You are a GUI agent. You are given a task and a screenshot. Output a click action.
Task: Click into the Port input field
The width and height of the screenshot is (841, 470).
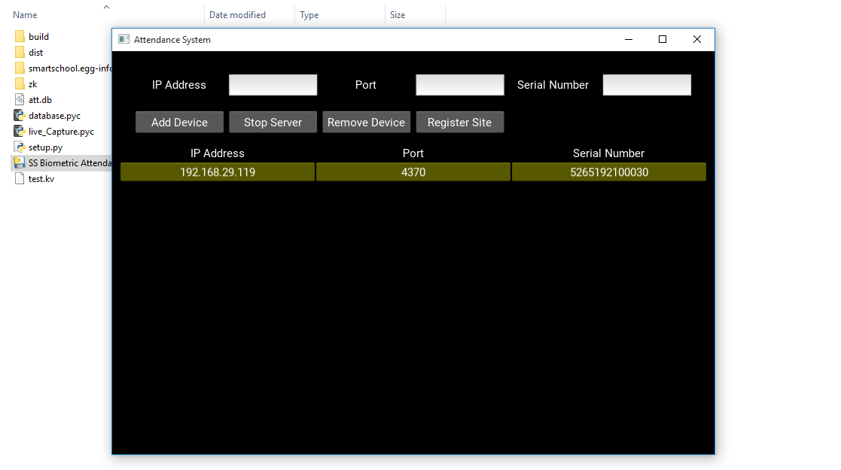pos(459,85)
